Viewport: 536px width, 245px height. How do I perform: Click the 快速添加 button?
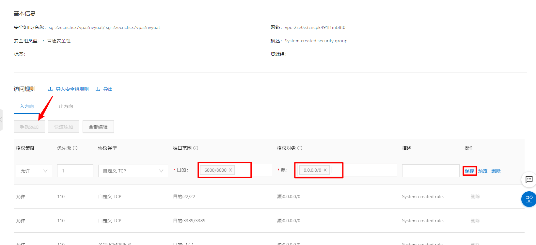(x=64, y=127)
